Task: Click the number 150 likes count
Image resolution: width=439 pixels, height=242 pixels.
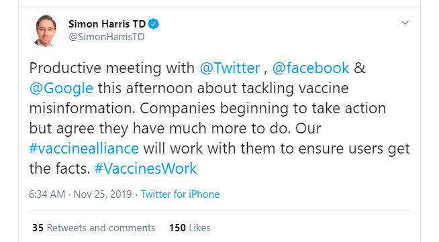Action: click(x=177, y=228)
